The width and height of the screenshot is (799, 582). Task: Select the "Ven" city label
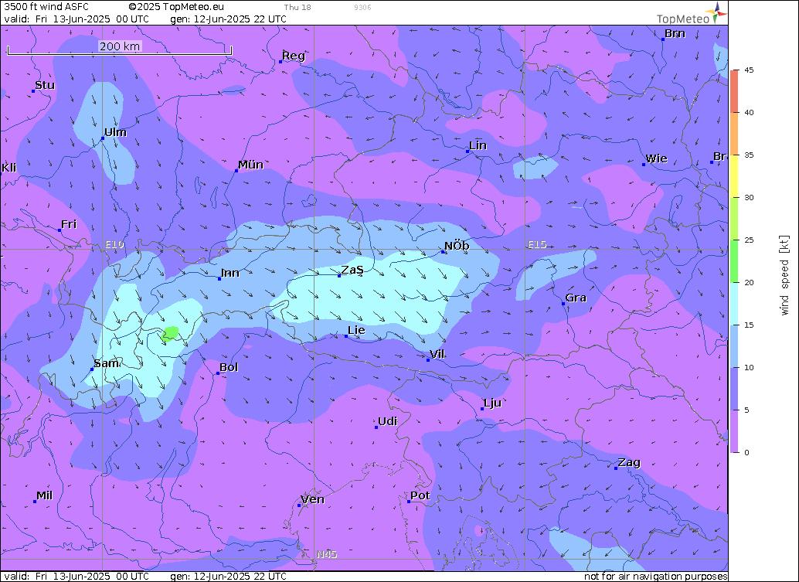coord(312,499)
